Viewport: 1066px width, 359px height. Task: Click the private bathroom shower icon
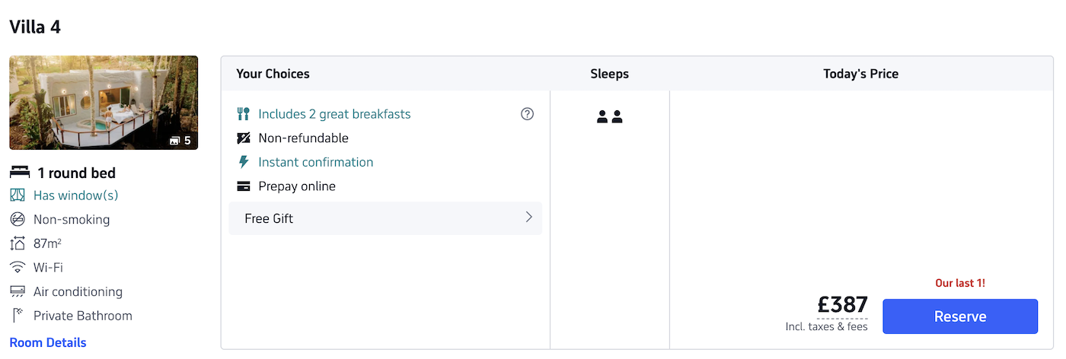pos(18,316)
